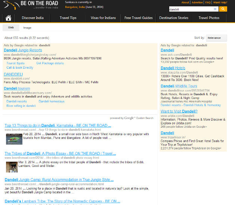Viewport: 235px width, 205px height.
Task: Open the Want to Visit Dandeli? ad
Action: point(179,111)
